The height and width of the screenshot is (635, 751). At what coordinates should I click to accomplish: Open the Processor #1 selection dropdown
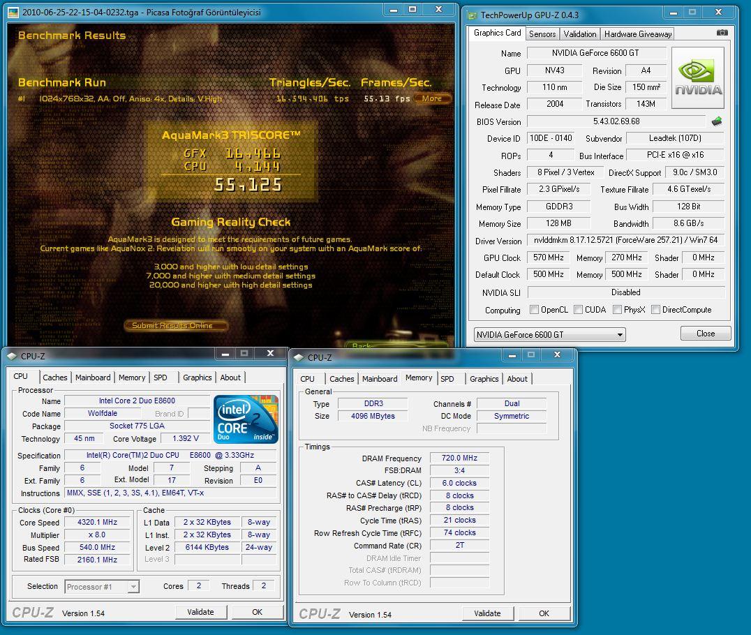(101, 587)
